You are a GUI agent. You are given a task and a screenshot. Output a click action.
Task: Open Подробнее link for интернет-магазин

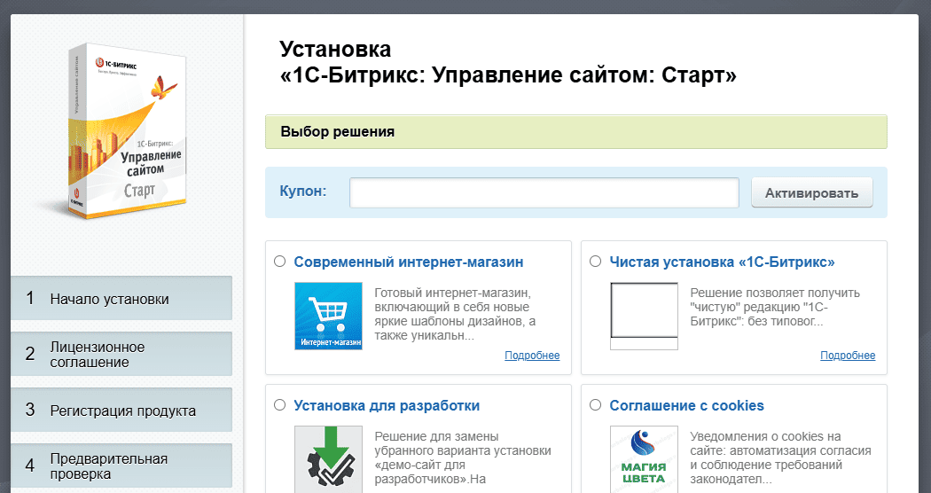tap(532, 356)
